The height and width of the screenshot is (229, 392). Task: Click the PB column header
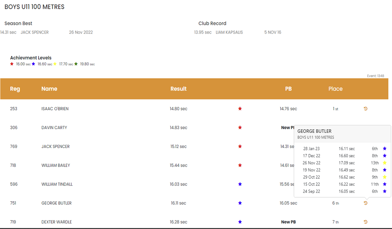tap(288, 89)
